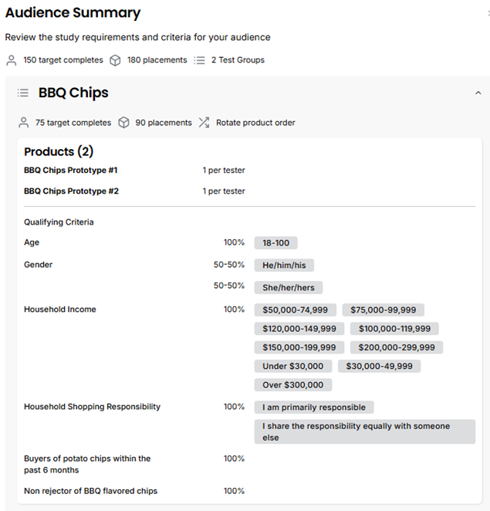
Task: Click the 90 placements box icon
Action: [x=123, y=123]
